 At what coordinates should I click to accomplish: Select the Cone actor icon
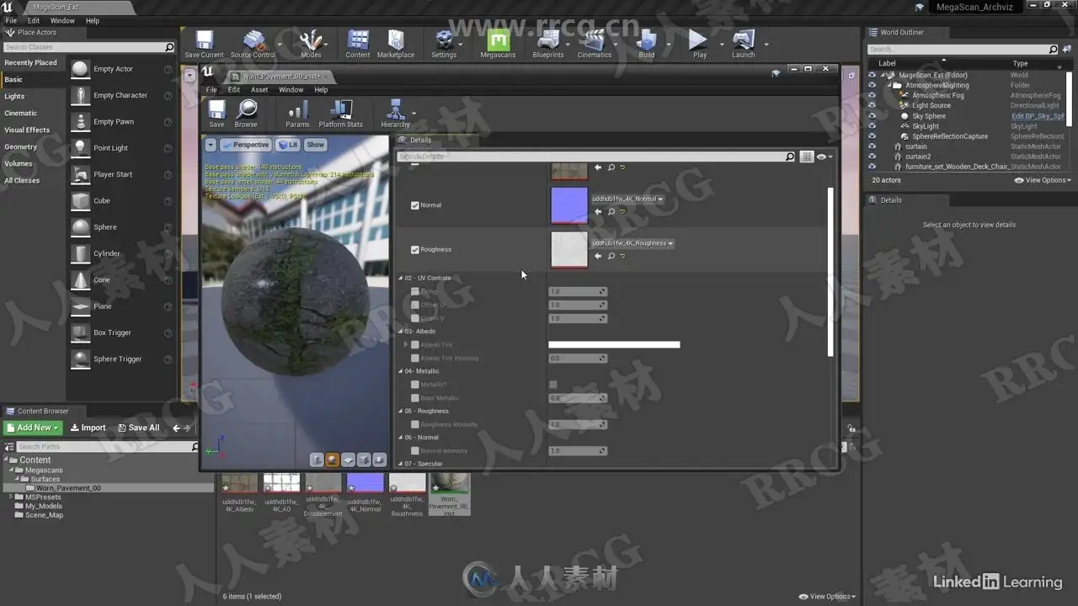tap(80, 279)
